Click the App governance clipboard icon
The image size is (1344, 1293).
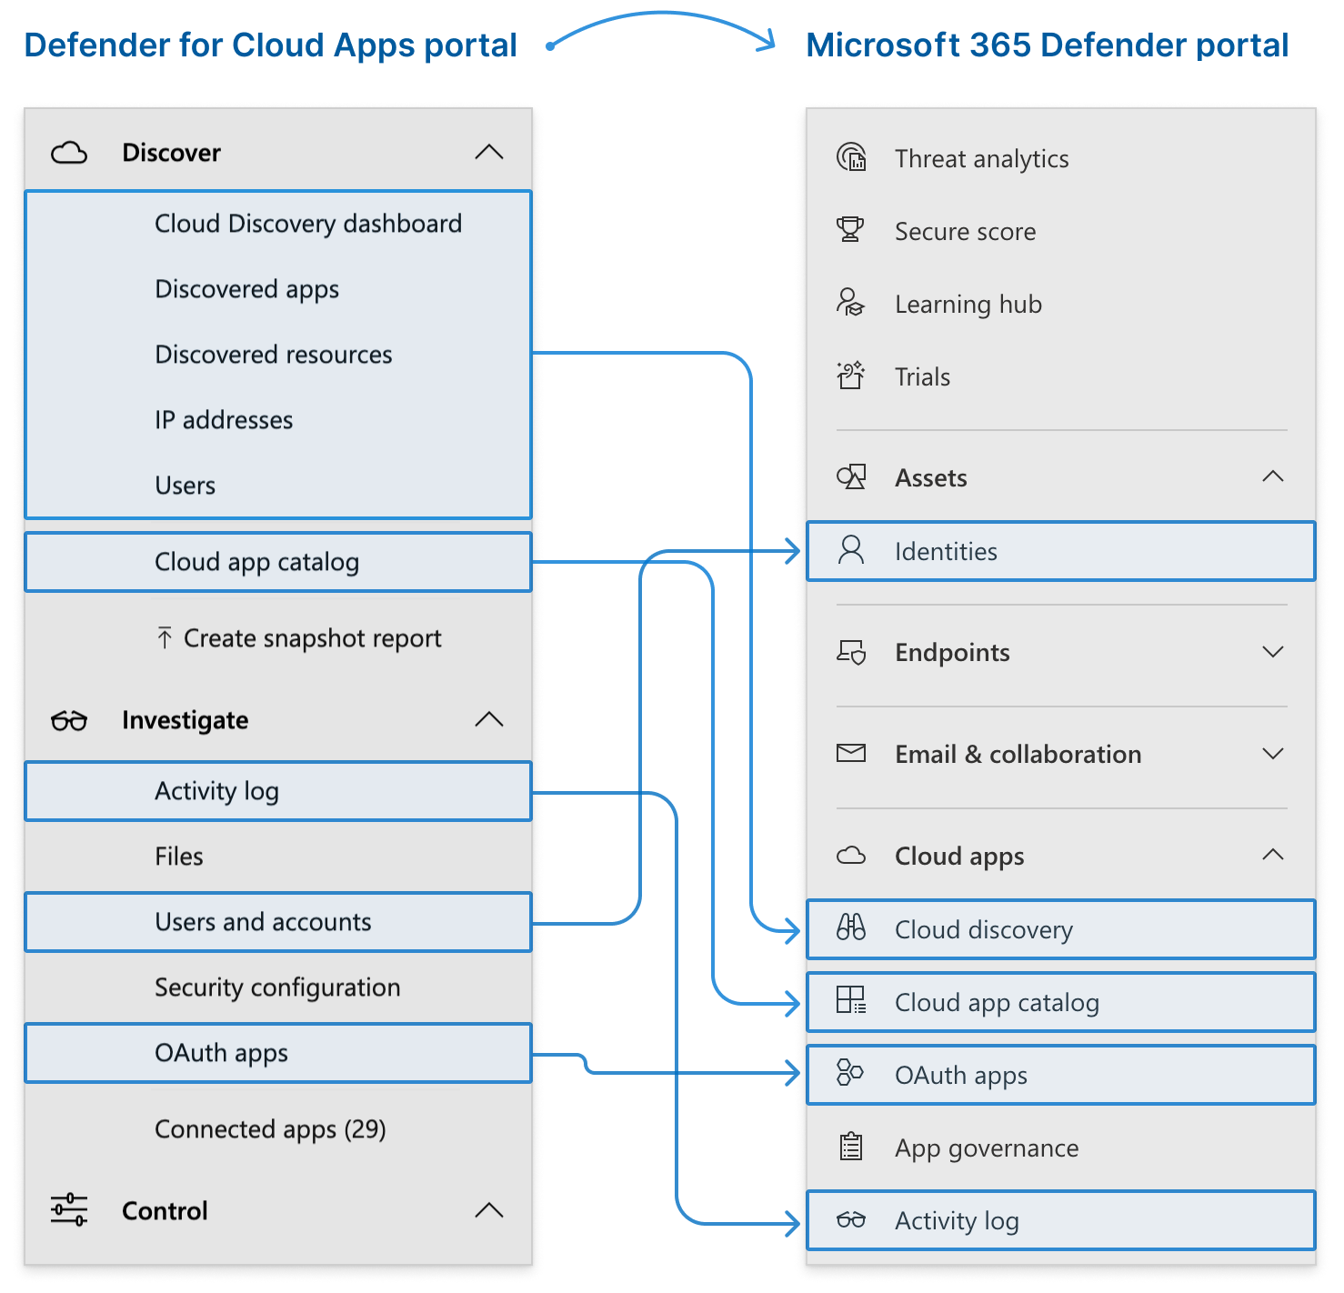[851, 1147]
